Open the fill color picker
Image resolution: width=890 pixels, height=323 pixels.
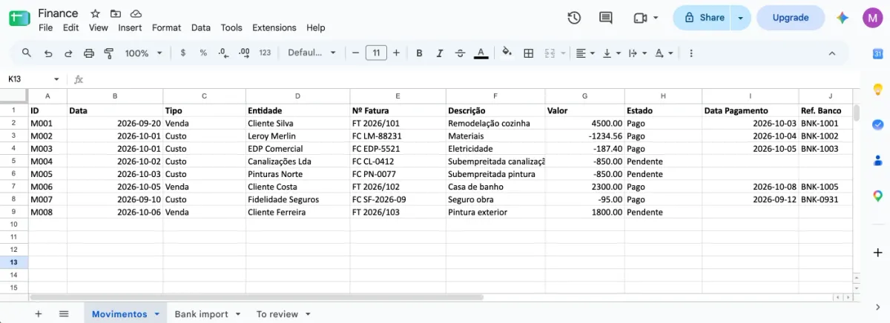[507, 53]
